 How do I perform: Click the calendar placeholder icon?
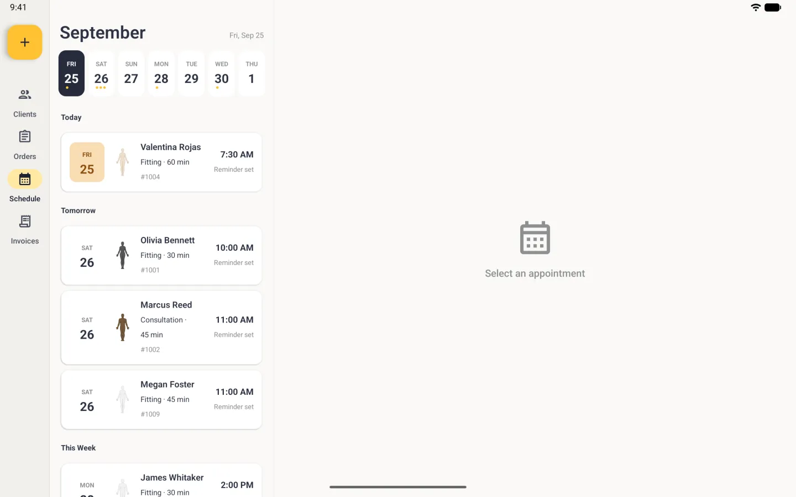(535, 238)
